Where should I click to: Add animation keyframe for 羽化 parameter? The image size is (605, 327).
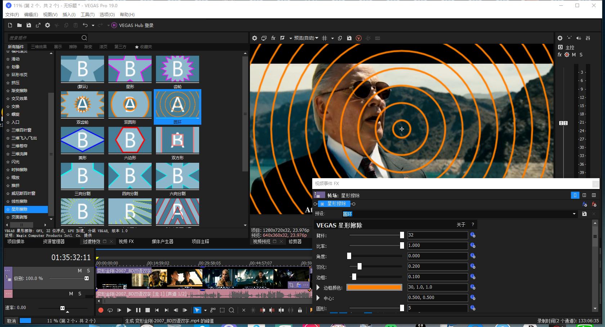pyautogui.click(x=473, y=266)
